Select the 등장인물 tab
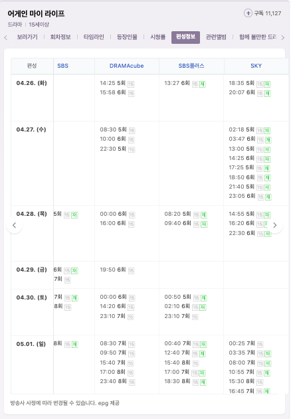This screenshot has width=291, height=419. [x=127, y=37]
